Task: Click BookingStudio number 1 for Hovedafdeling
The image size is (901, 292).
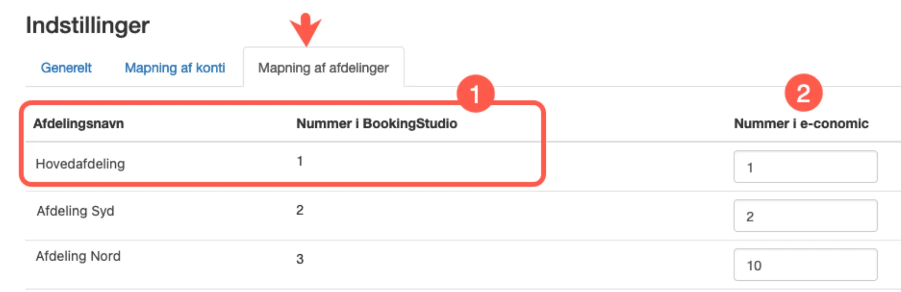Action: 300,161
